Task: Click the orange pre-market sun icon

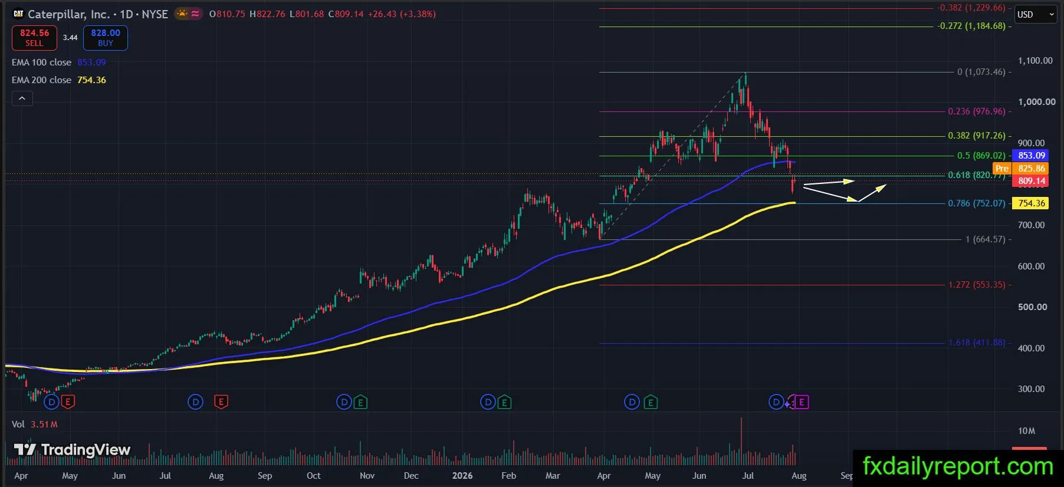Action: (x=182, y=14)
